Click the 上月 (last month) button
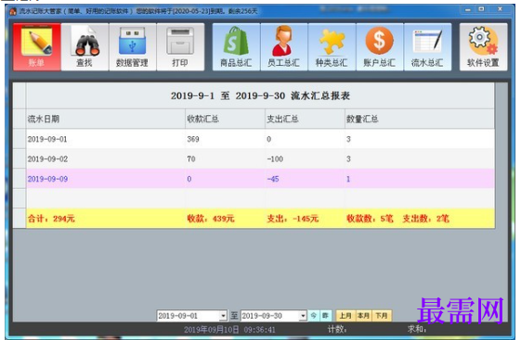 point(345,316)
